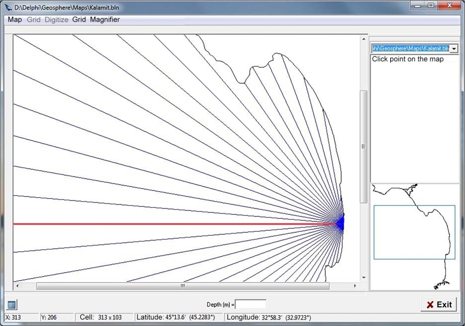The image size is (465, 326).
Task: Click the map's vertical scrollbar up arrow
Action: 364,39
